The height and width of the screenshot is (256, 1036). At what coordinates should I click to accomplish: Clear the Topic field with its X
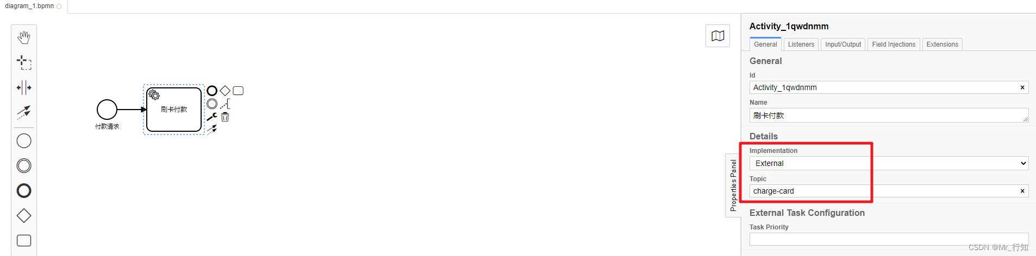click(x=1022, y=191)
